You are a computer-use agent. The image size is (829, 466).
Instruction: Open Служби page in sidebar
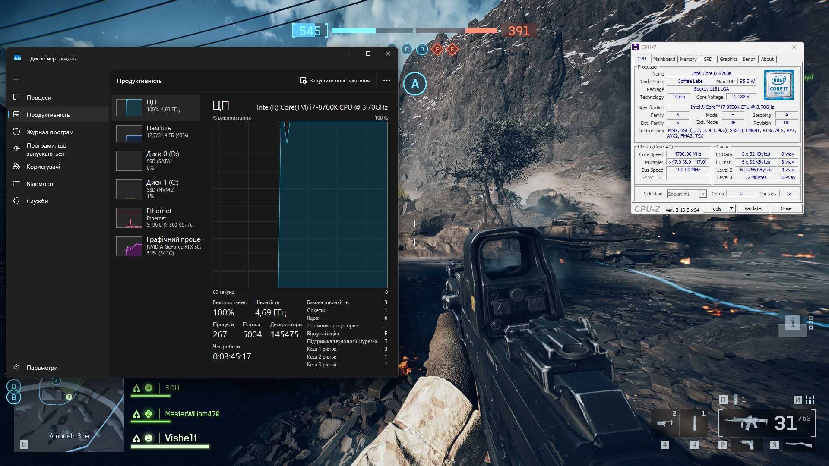tap(58, 201)
